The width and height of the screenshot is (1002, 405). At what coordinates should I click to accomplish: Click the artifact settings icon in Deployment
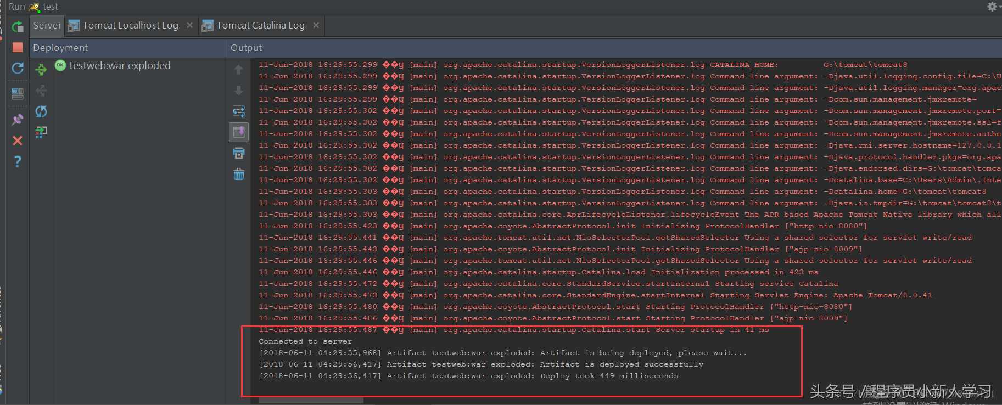[x=41, y=132]
